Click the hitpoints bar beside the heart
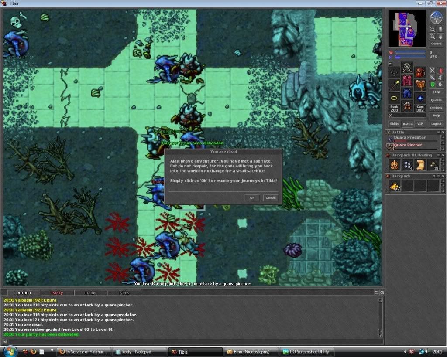The width and height of the screenshot is (447, 357). [410, 52]
